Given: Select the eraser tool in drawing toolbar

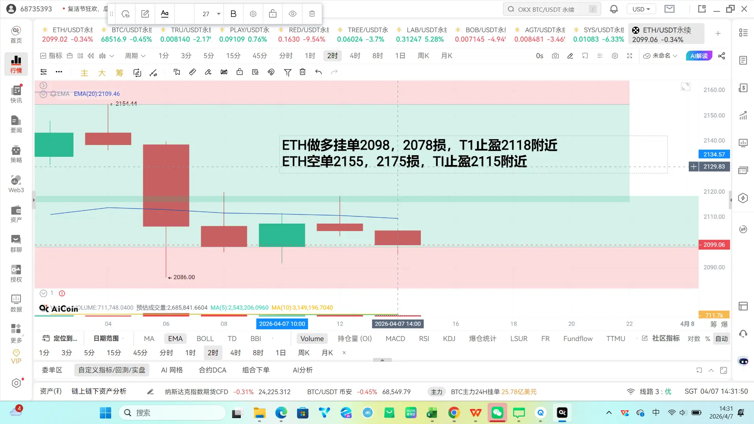Looking at the screenshot, I should [208, 72].
